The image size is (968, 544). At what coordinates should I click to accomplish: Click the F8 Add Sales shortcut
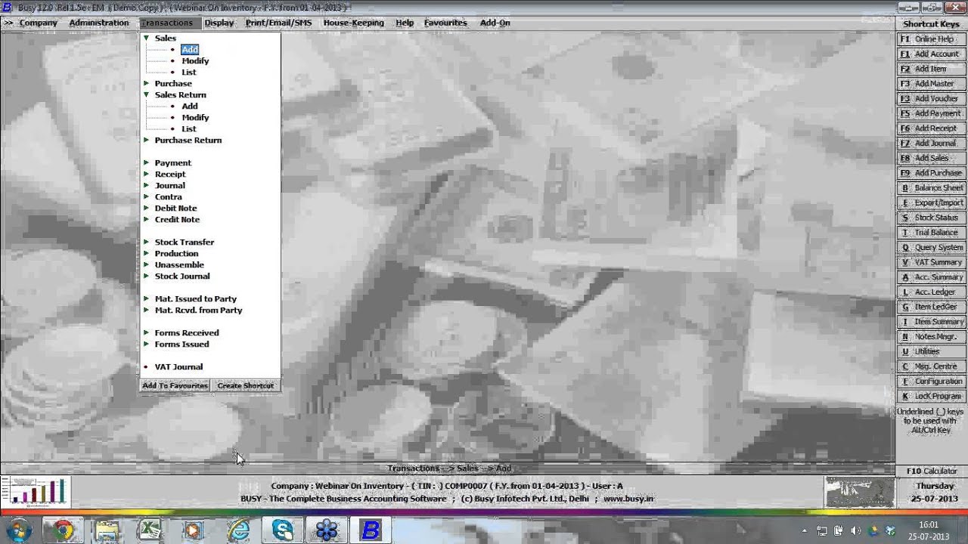tap(931, 158)
